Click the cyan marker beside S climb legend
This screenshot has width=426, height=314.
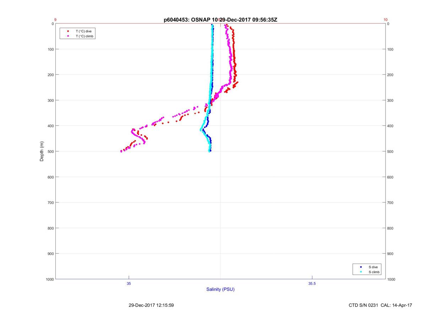click(x=361, y=272)
